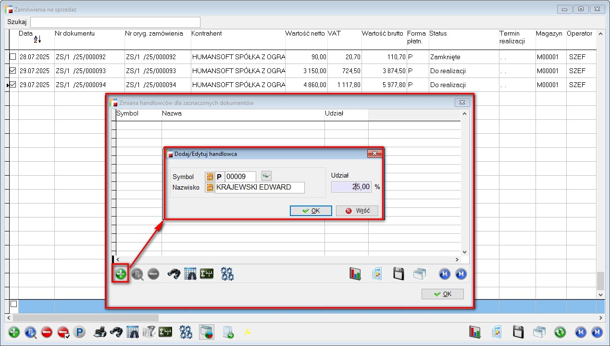Uncheck the row for order ZS/1/25/000093
The height and width of the screenshot is (346, 610).
pyautogui.click(x=13, y=71)
